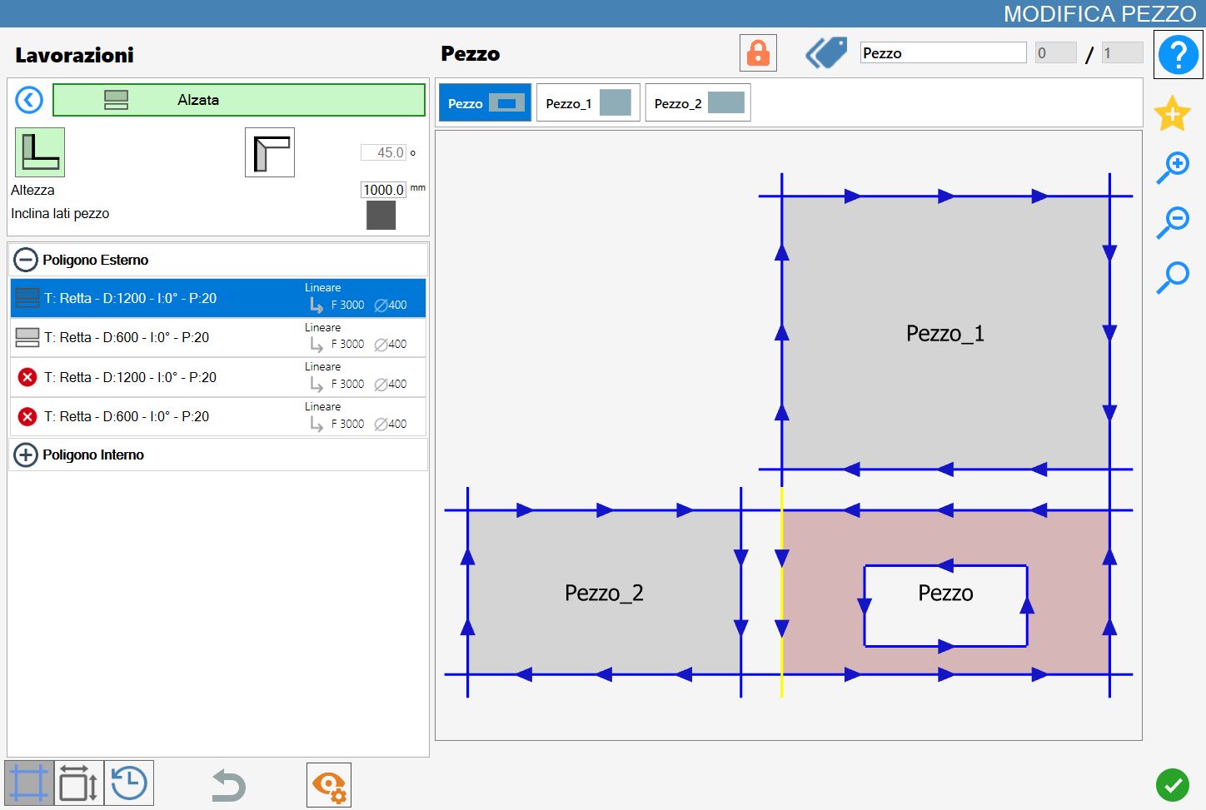Open help with the question mark icon
Image resolution: width=1206 pixels, height=810 pixels.
[1178, 55]
